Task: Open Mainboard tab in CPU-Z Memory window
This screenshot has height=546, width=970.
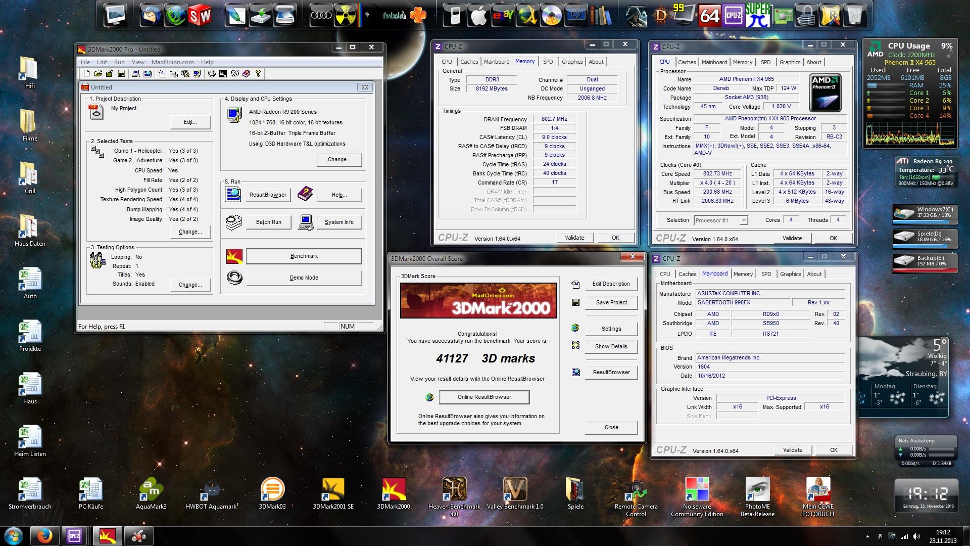Action: point(497,62)
